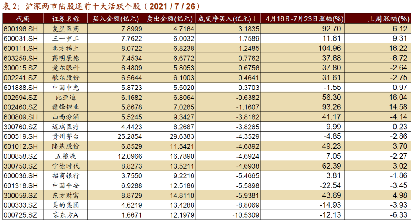Select the 爱尔眼科 name cell
The image size is (413, 221).
pyautogui.click(x=66, y=68)
